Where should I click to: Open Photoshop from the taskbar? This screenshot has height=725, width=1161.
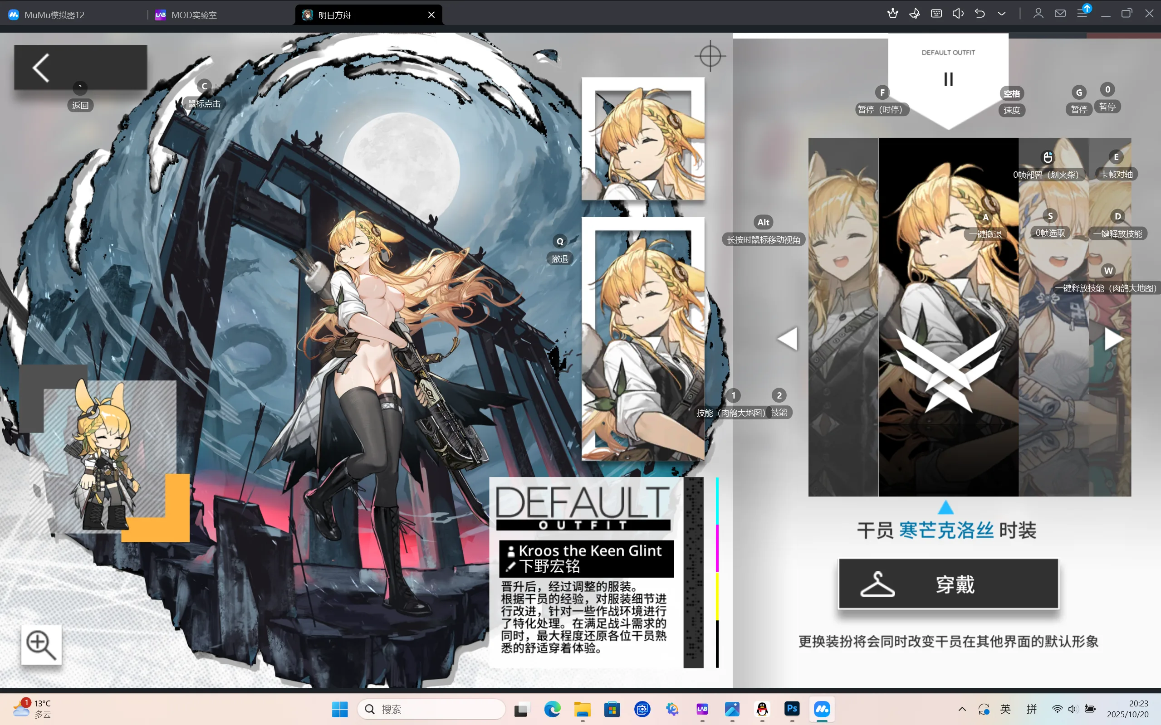coord(792,709)
